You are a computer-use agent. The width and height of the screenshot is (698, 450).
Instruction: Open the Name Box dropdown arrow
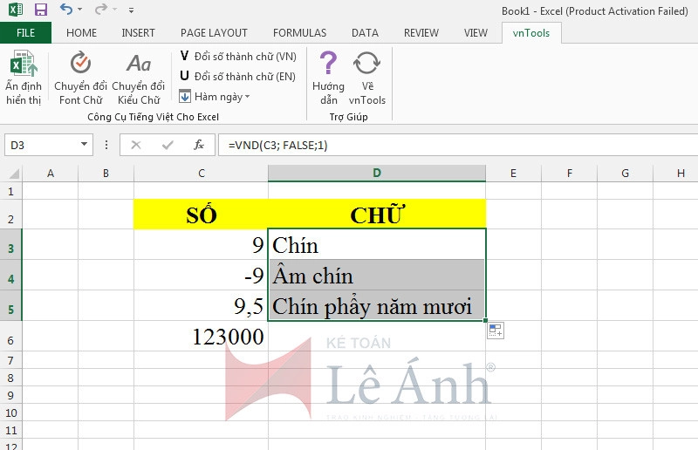[x=84, y=145]
